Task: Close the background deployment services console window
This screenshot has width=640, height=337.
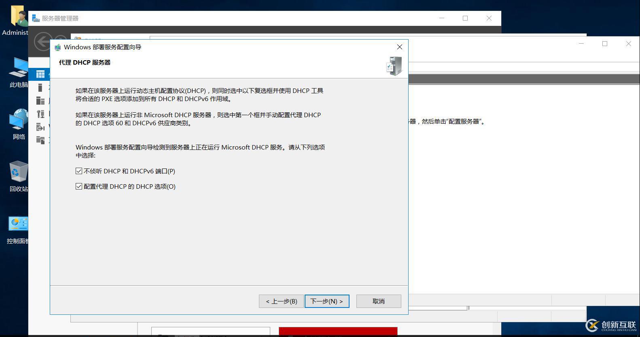Action: click(x=629, y=44)
